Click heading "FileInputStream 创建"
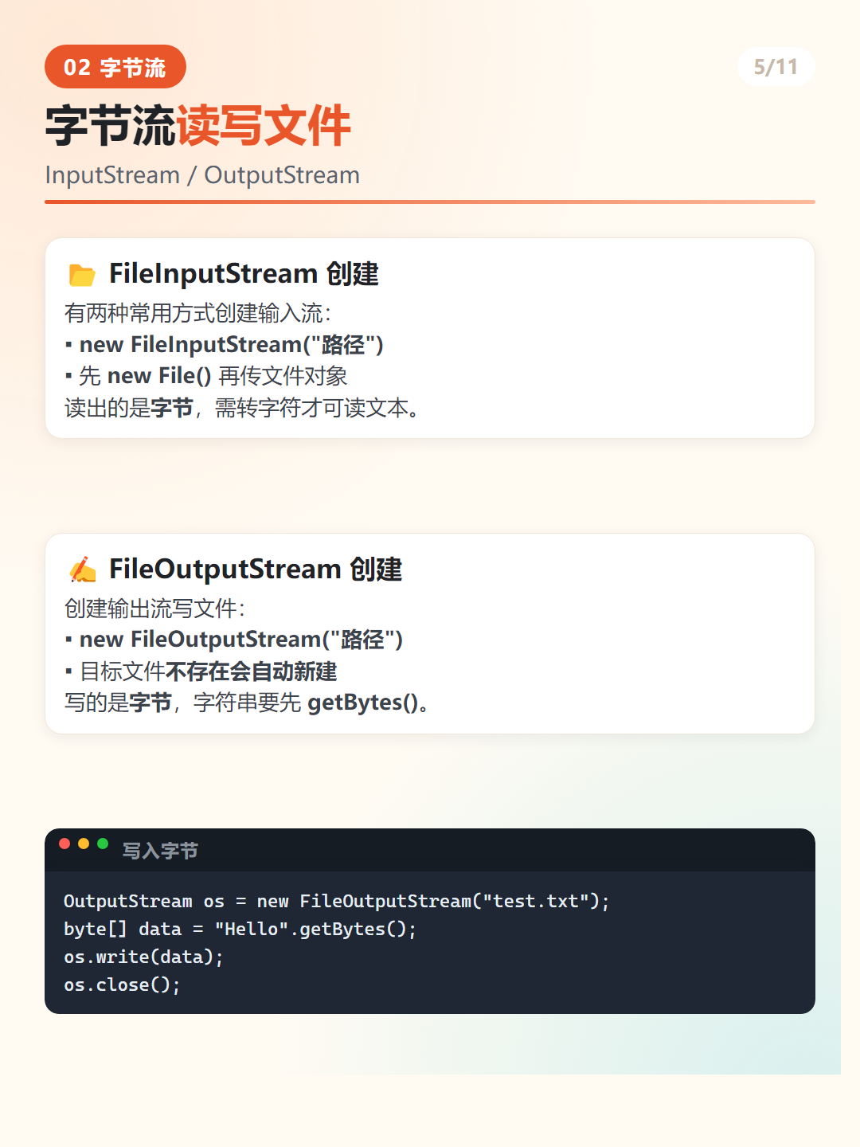 pyautogui.click(x=244, y=274)
